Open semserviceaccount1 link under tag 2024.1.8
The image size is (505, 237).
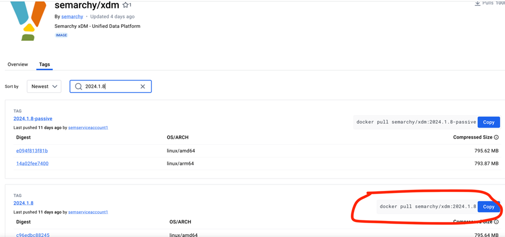tap(88, 212)
